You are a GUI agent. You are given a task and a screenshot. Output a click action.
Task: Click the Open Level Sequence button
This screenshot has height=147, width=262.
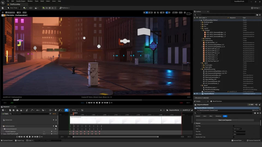tap(225, 120)
